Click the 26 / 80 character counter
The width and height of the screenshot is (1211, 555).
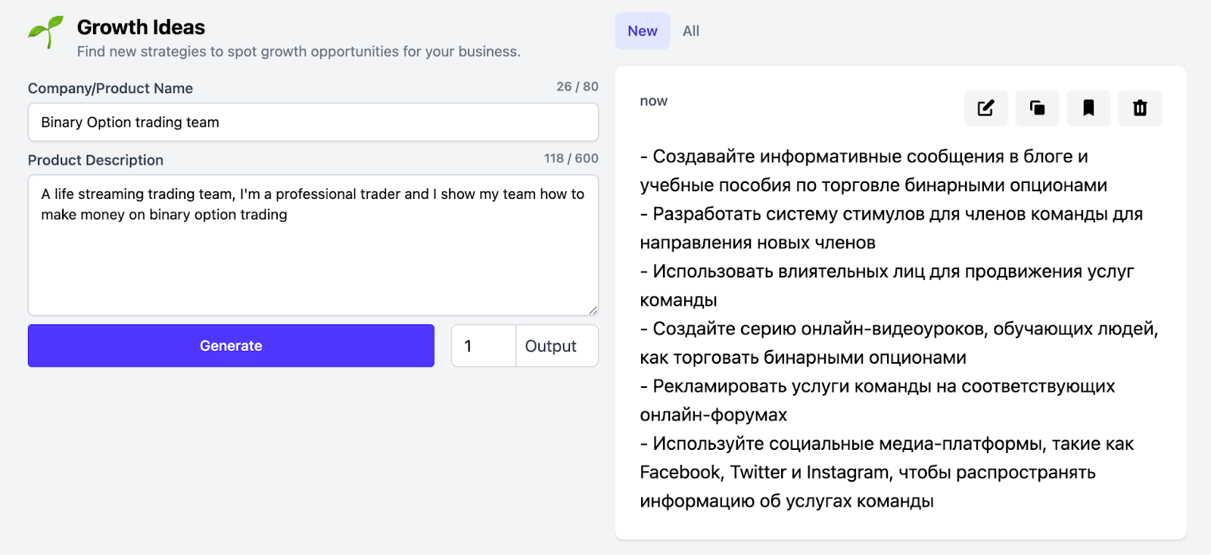577,87
